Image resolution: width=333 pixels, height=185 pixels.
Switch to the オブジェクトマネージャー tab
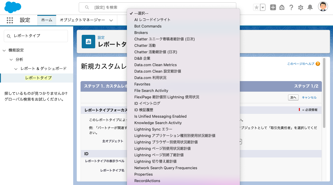(82, 20)
